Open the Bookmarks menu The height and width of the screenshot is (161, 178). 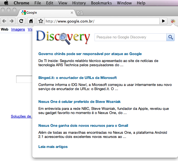[x=101, y=3]
